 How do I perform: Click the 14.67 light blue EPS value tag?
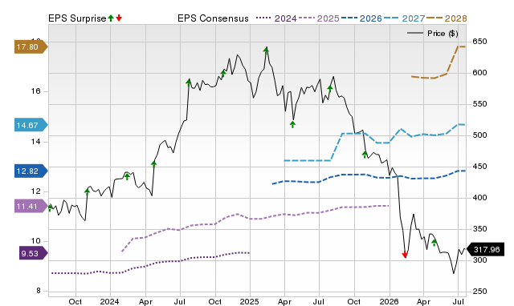(31, 125)
